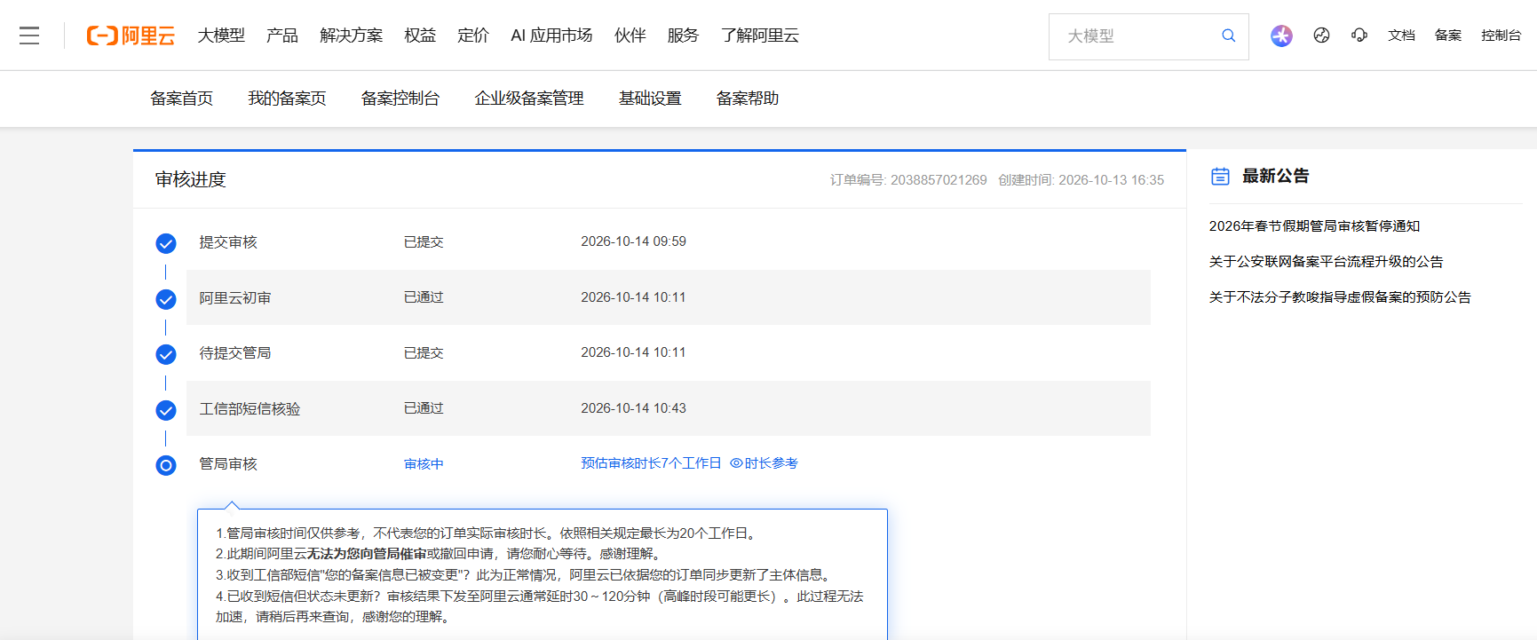Click the 审核中 status text
The height and width of the screenshot is (640, 1537).
[x=424, y=464]
